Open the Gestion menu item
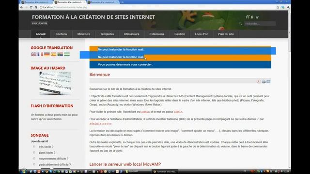The height and width of the screenshot is (174, 310). (x=180, y=34)
